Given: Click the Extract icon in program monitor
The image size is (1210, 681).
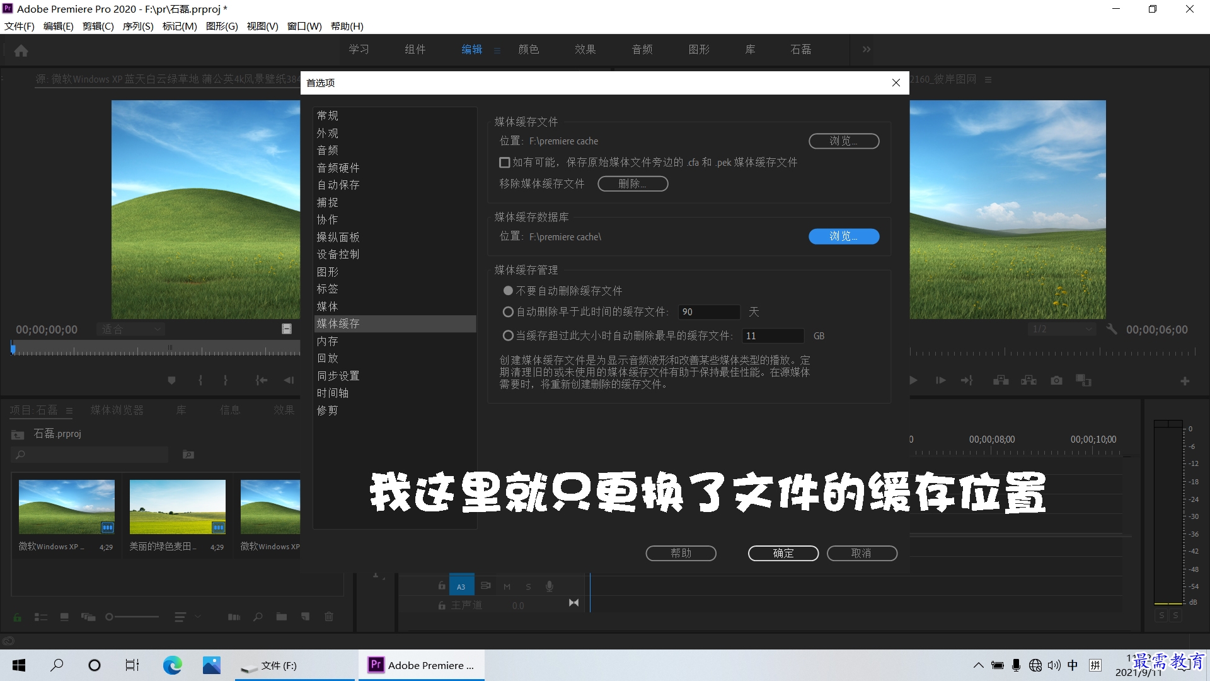Looking at the screenshot, I should pos(1028,380).
